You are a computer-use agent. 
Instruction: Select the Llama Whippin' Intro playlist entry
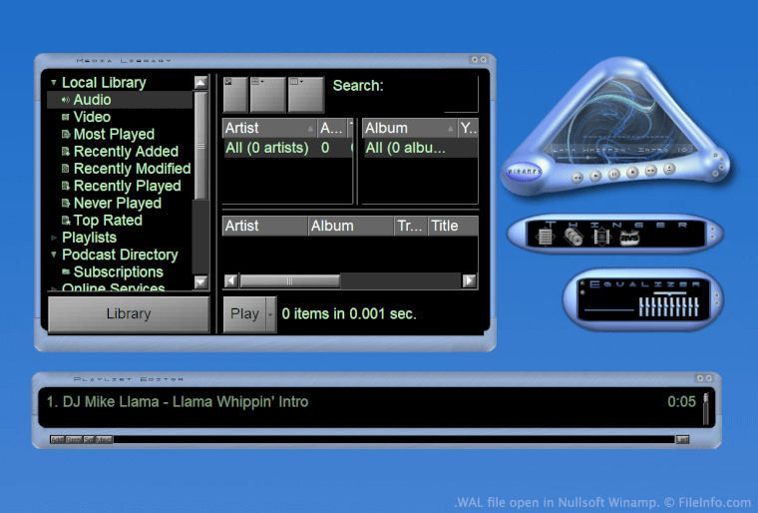click(x=178, y=402)
